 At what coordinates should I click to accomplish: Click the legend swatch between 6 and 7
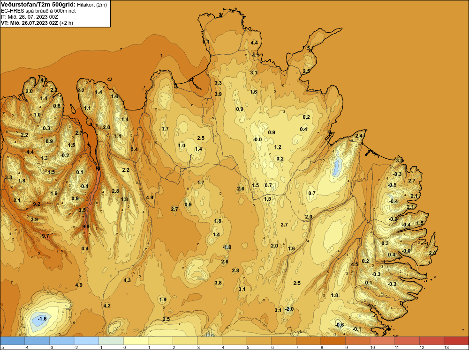click(284, 341)
